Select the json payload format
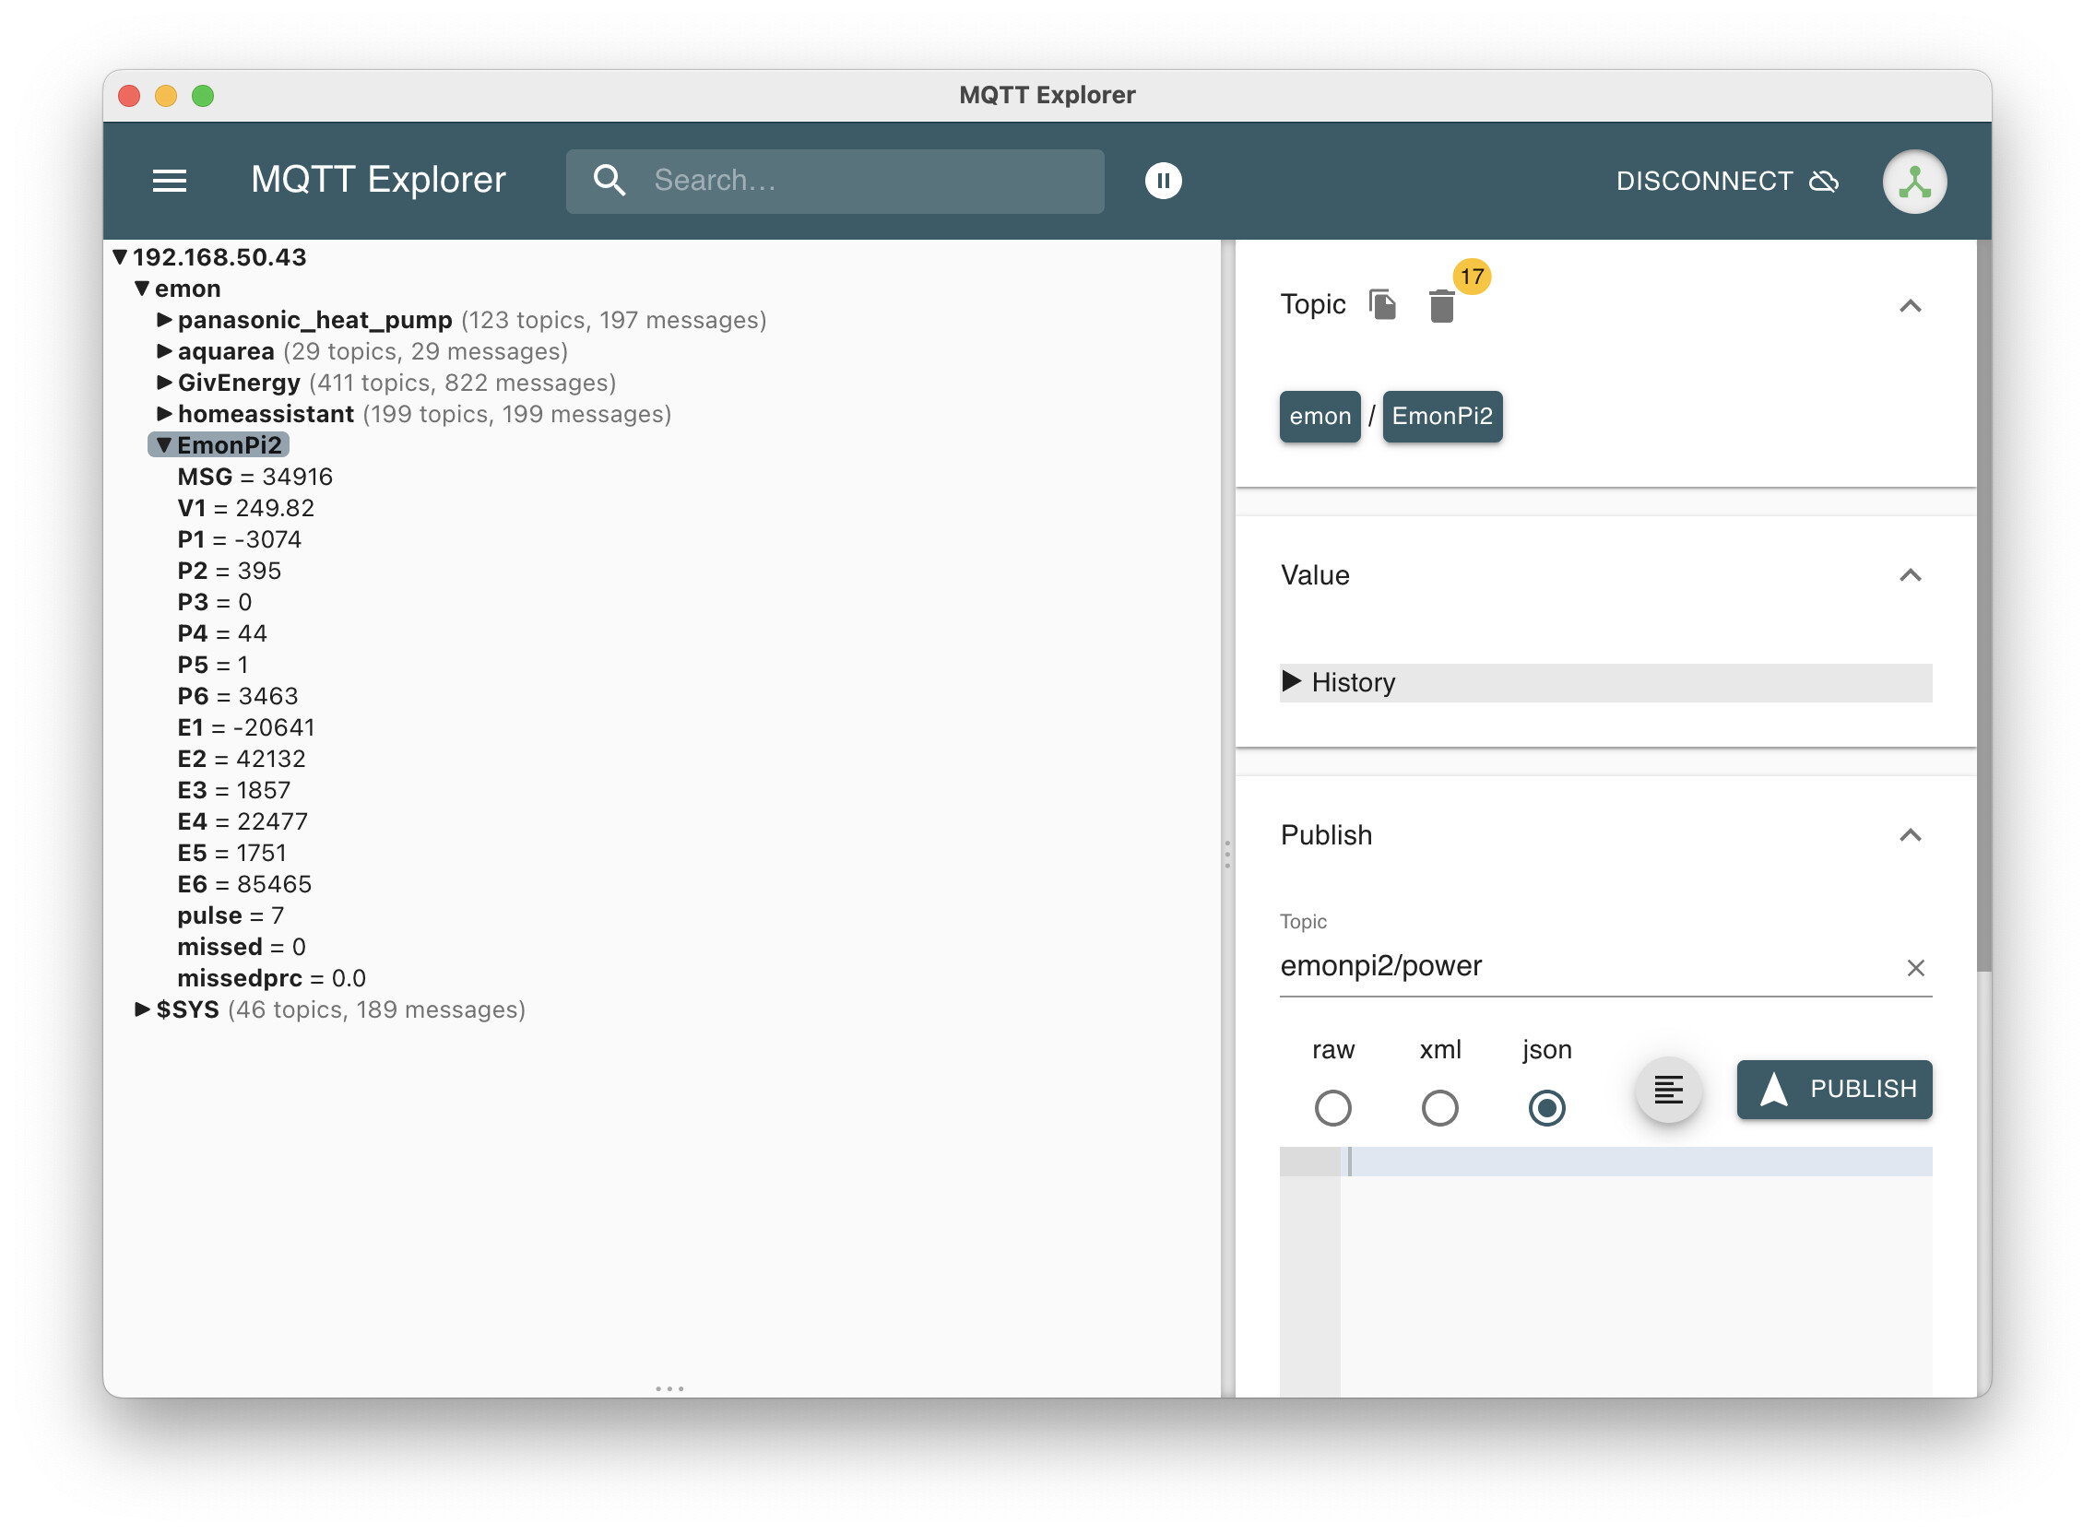2095x1534 pixels. [1546, 1108]
